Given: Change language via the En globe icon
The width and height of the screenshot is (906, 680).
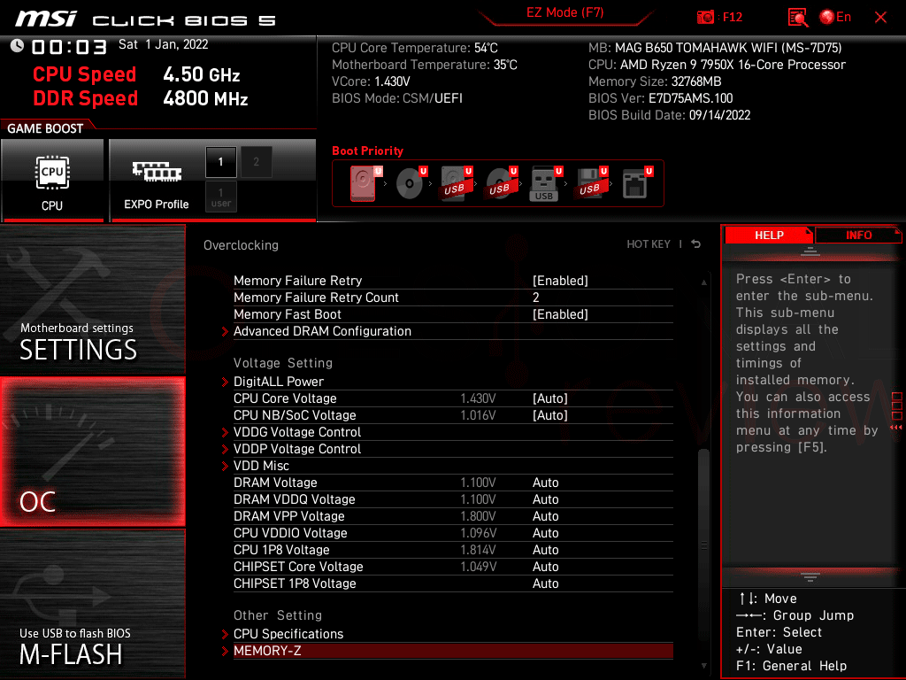Looking at the screenshot, I should tap(835, 18).
